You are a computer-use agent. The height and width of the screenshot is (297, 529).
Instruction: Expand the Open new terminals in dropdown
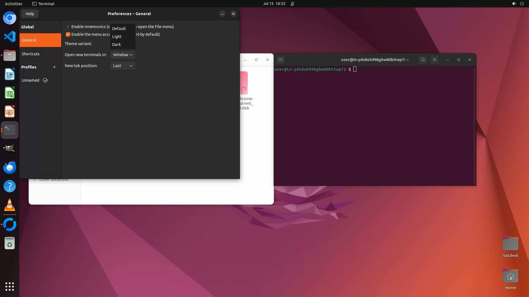coord(123,55)
